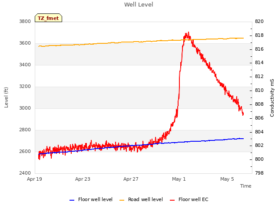Click the 3400 left axis value
The width and height of the screenshot is (278, 208).
pyautogui.click(x=25, y=65)
